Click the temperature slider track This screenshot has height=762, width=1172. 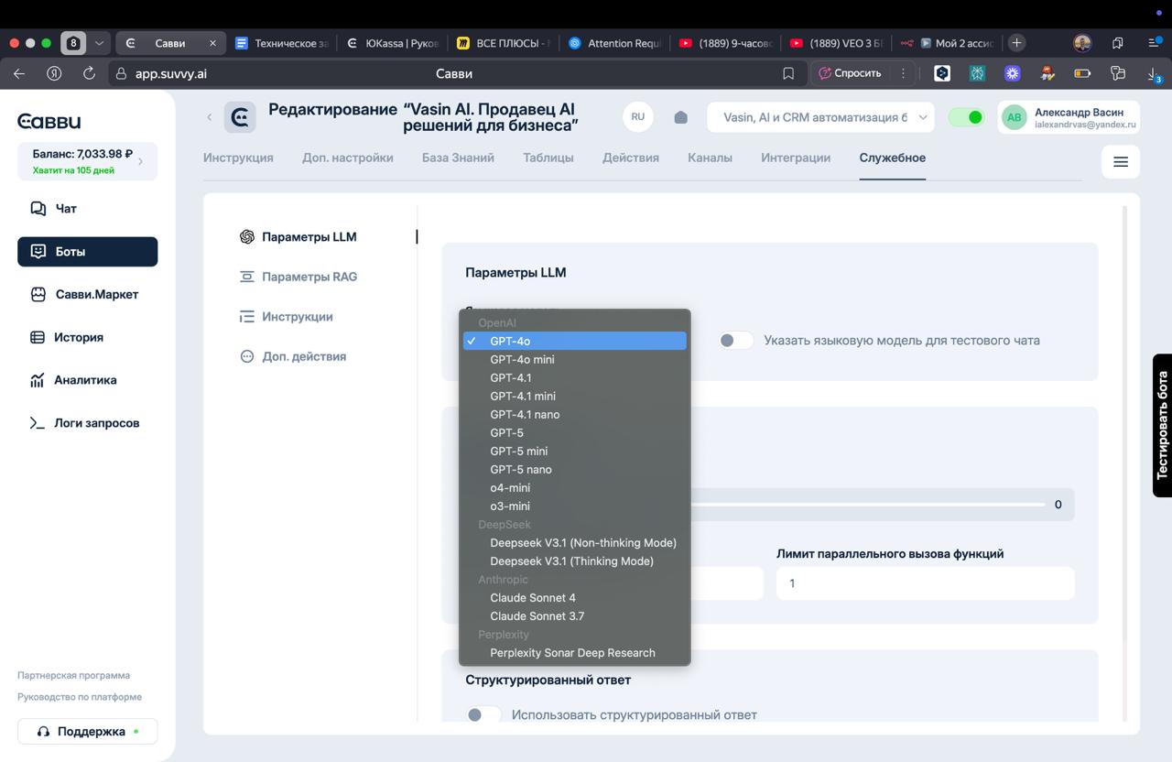[x=867, y=505]
